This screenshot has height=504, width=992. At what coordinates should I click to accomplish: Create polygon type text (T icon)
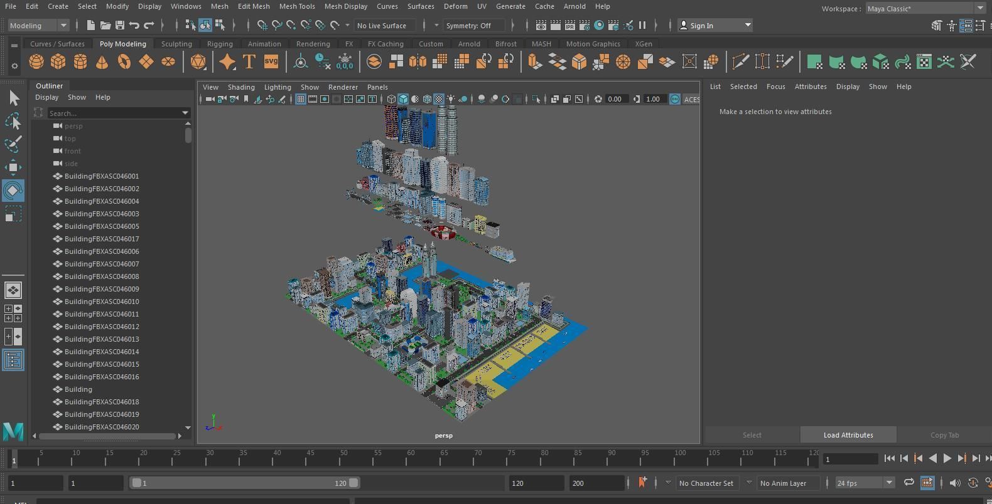click(x=249, y=61)
